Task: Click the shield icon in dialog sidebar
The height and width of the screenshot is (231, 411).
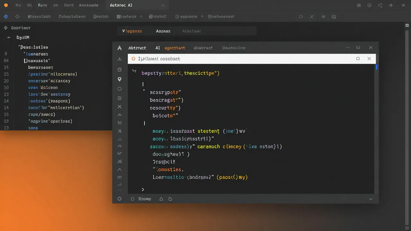Action: click(x=119, y=79)
